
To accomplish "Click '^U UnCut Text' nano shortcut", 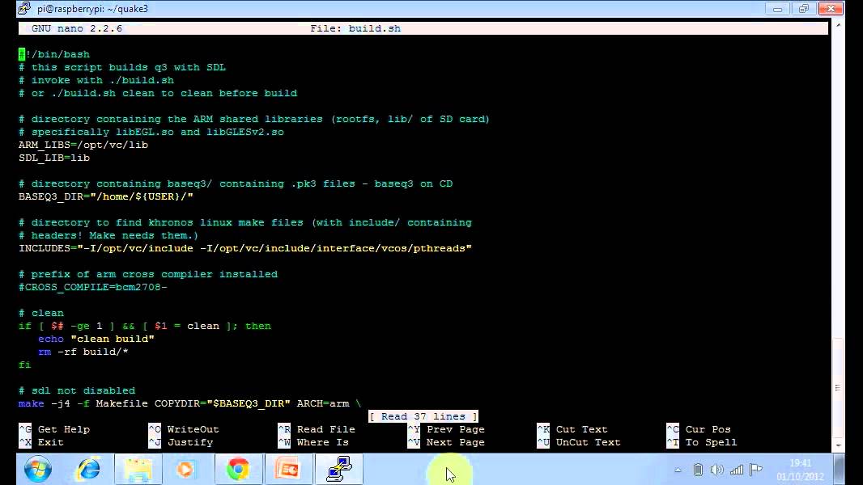I will point(579,443).
